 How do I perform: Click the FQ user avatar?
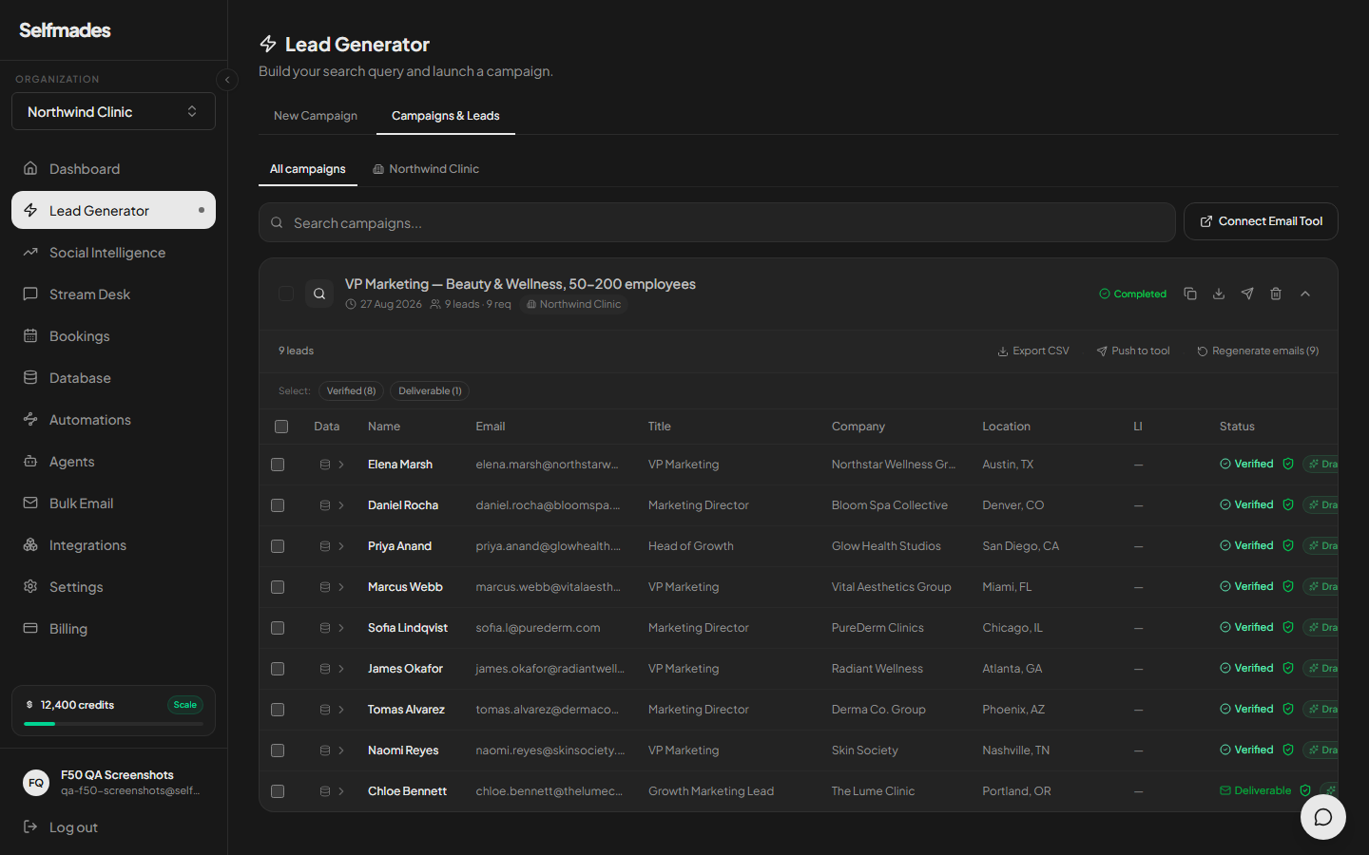36,783
